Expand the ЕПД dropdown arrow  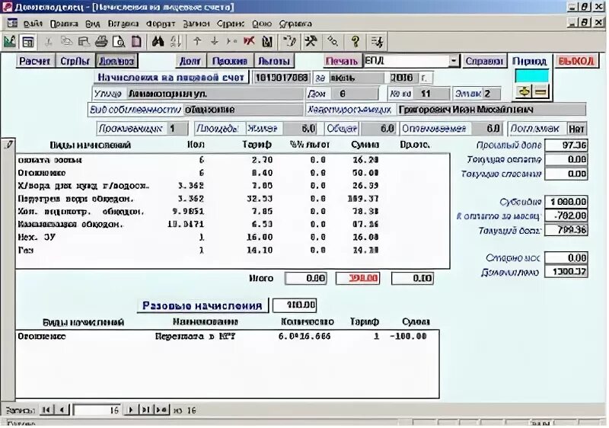[x=453, y=61]
